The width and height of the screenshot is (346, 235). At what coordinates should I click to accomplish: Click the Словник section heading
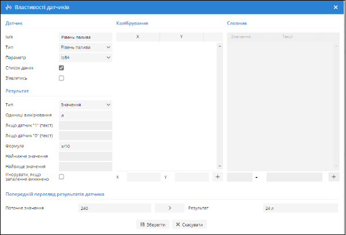pos(237,23)
